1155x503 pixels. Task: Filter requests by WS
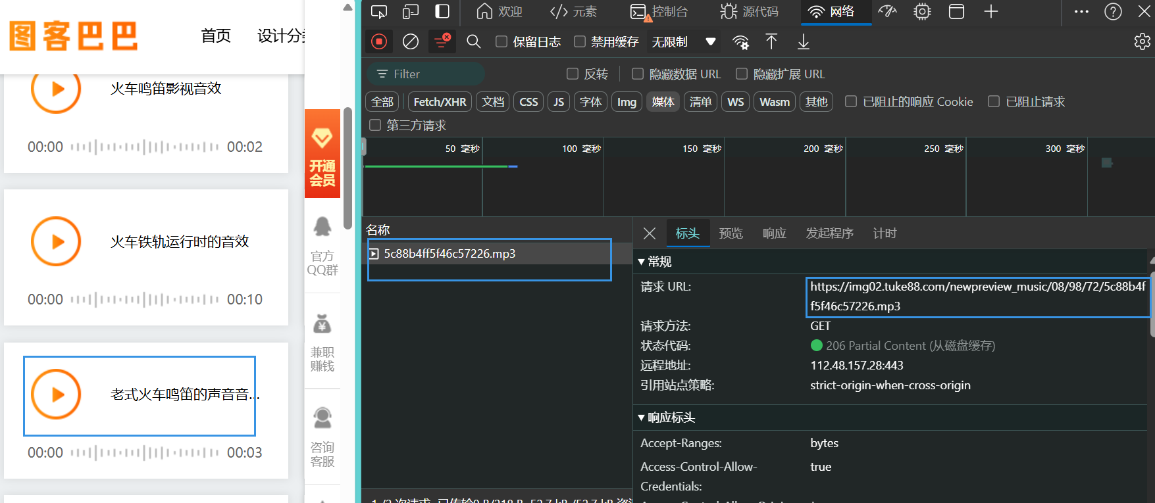pyautogui.click(x=736, y=102)
